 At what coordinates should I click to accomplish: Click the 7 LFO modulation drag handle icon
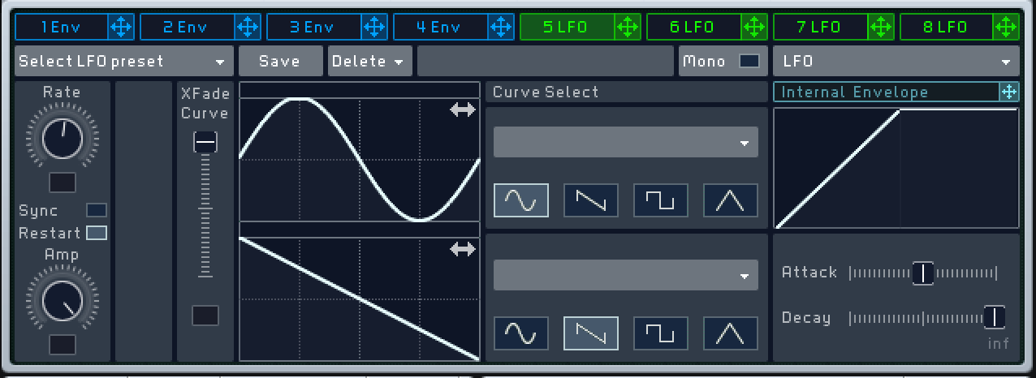[x=880, y=27]
